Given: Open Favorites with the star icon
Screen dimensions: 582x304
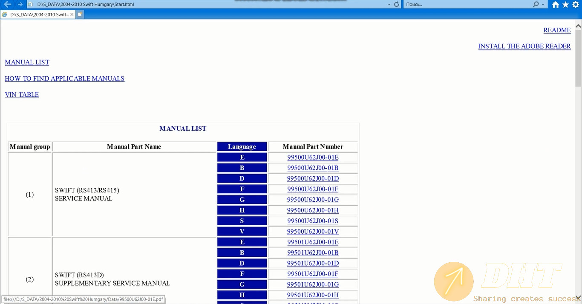Looking at the screenshot, I should click(x=565, y=5).
